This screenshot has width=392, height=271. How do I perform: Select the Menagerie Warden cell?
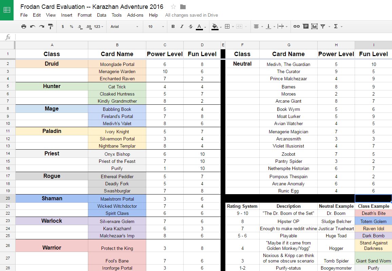(117, 71)
